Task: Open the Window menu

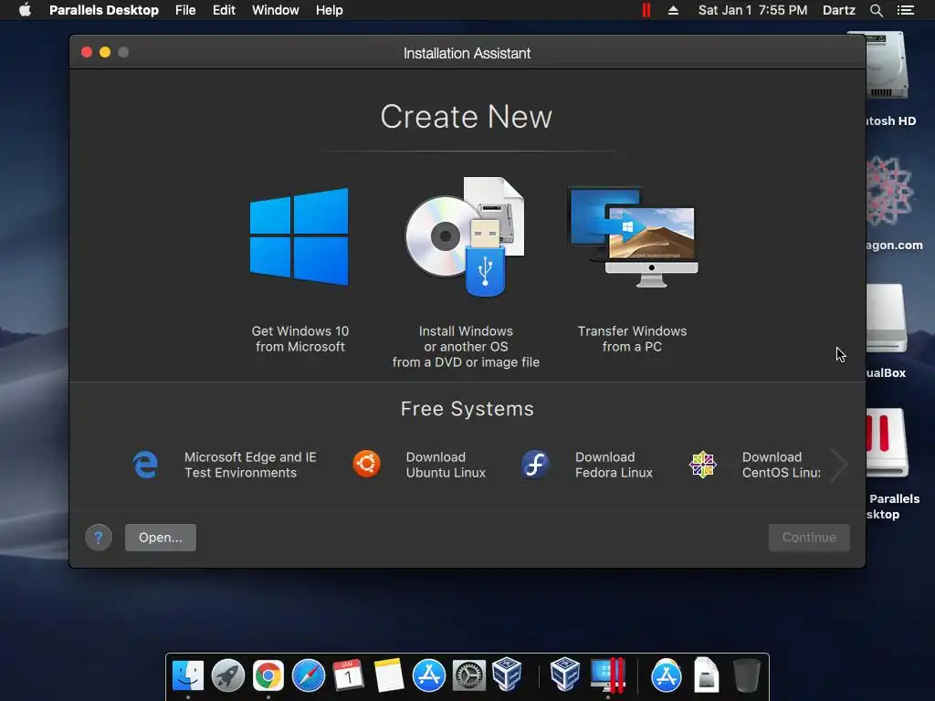Action: 276,10
